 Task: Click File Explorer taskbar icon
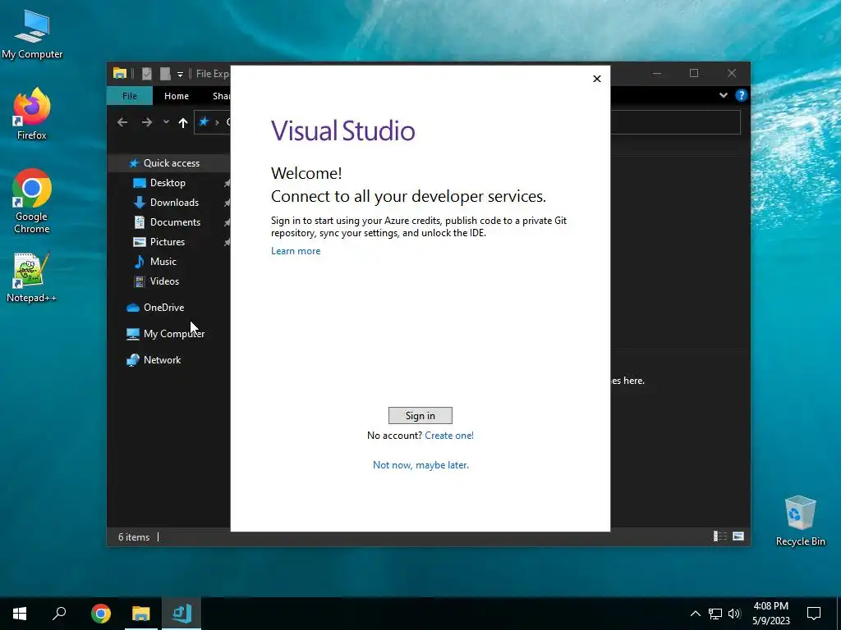tap(141, 614)
